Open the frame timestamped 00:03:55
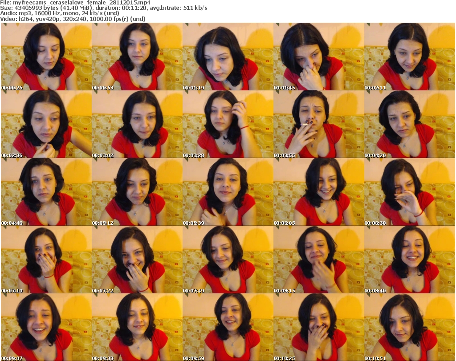456x361 pixels. (319, 124)
